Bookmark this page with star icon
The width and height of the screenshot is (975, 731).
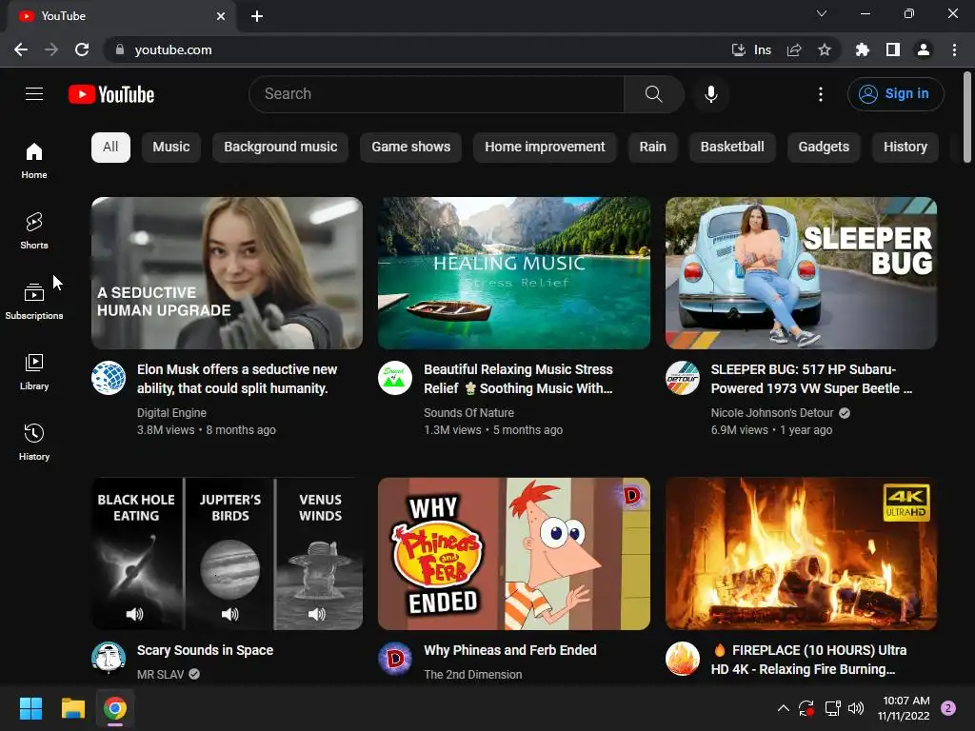click(x=825, y=49)
